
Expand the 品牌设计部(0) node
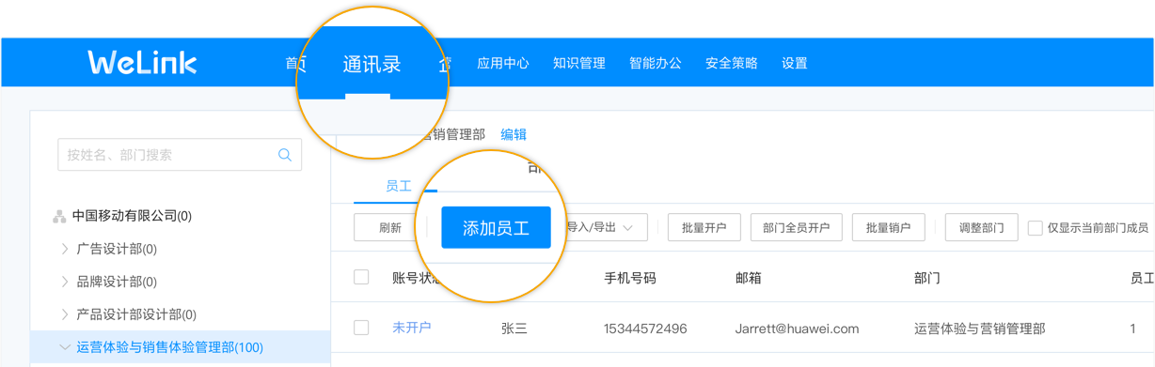pyautogui.click(x=65, y=282)
